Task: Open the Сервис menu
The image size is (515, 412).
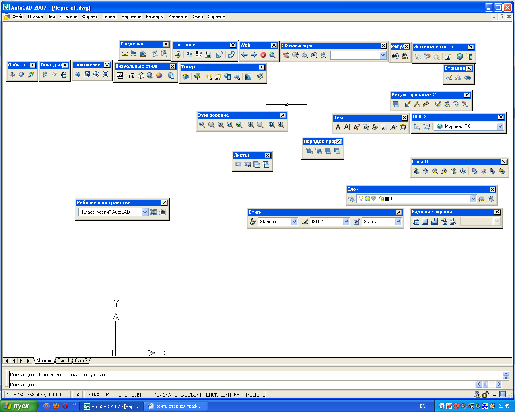Action: click(x=109, y=16)
